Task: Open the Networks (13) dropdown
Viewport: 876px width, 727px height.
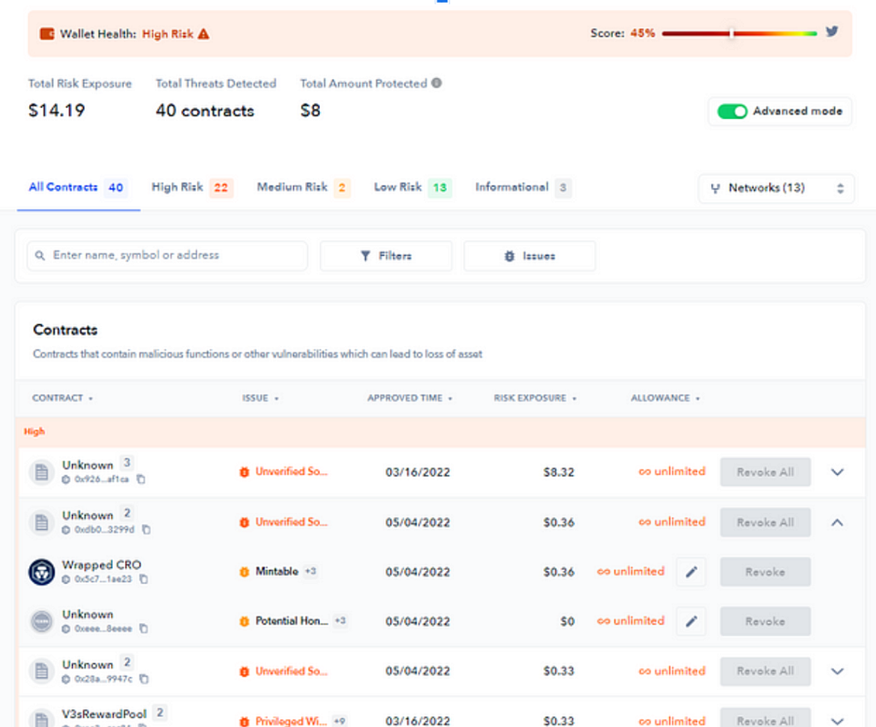Action: click(776, 188)
